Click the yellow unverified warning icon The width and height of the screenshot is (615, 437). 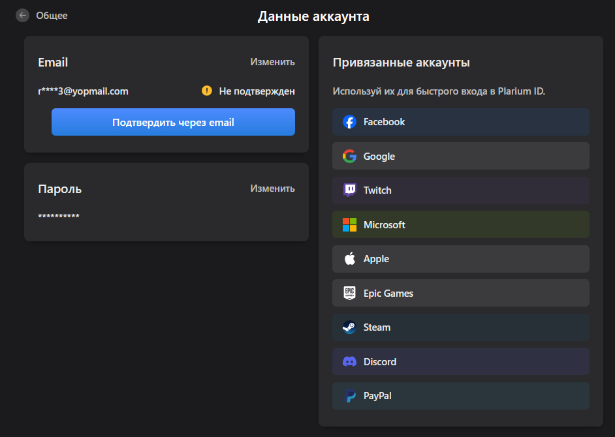(x=207, y=91)
